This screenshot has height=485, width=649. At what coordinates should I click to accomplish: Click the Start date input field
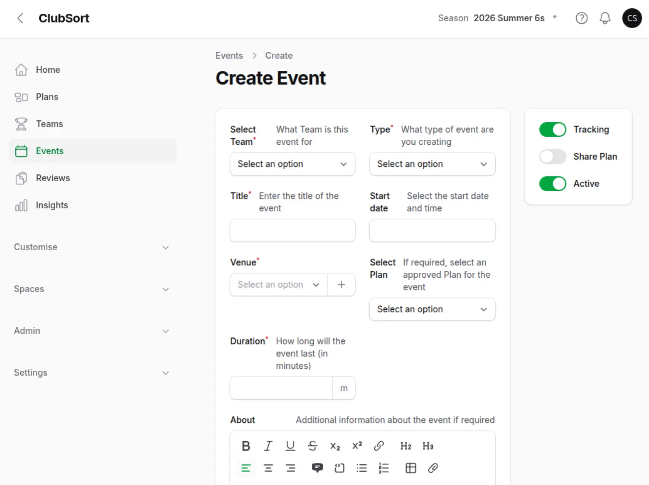432,230
